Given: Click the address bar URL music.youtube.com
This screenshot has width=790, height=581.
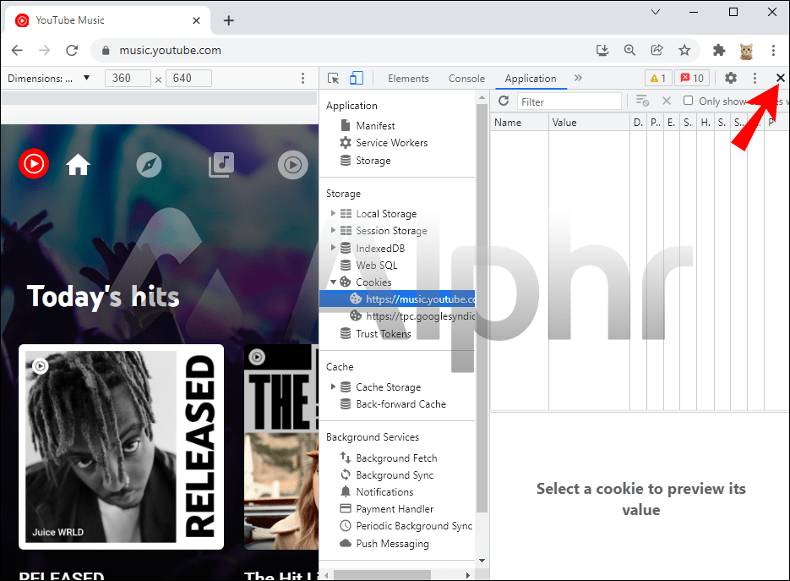Looking at the screenshot, I should point(170,51).
